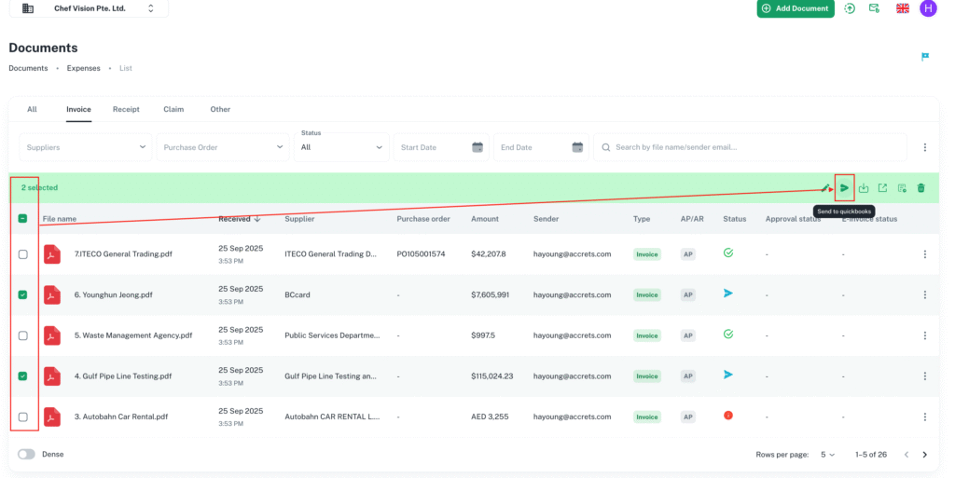Viewport: 955px width, 478px height.
Task: Click PDF icon of 4. Gulf Pipe Line Testing.pdf
Action: [x=52, y=376]
